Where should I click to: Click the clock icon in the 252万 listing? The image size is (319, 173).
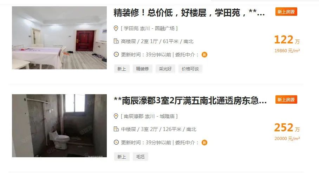click(116, 143)
